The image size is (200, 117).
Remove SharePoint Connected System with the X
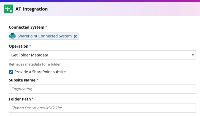(x=75, y=36)
